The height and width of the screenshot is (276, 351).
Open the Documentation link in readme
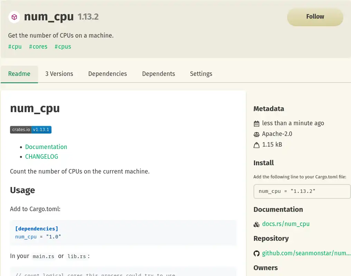(x=46, y=147)
